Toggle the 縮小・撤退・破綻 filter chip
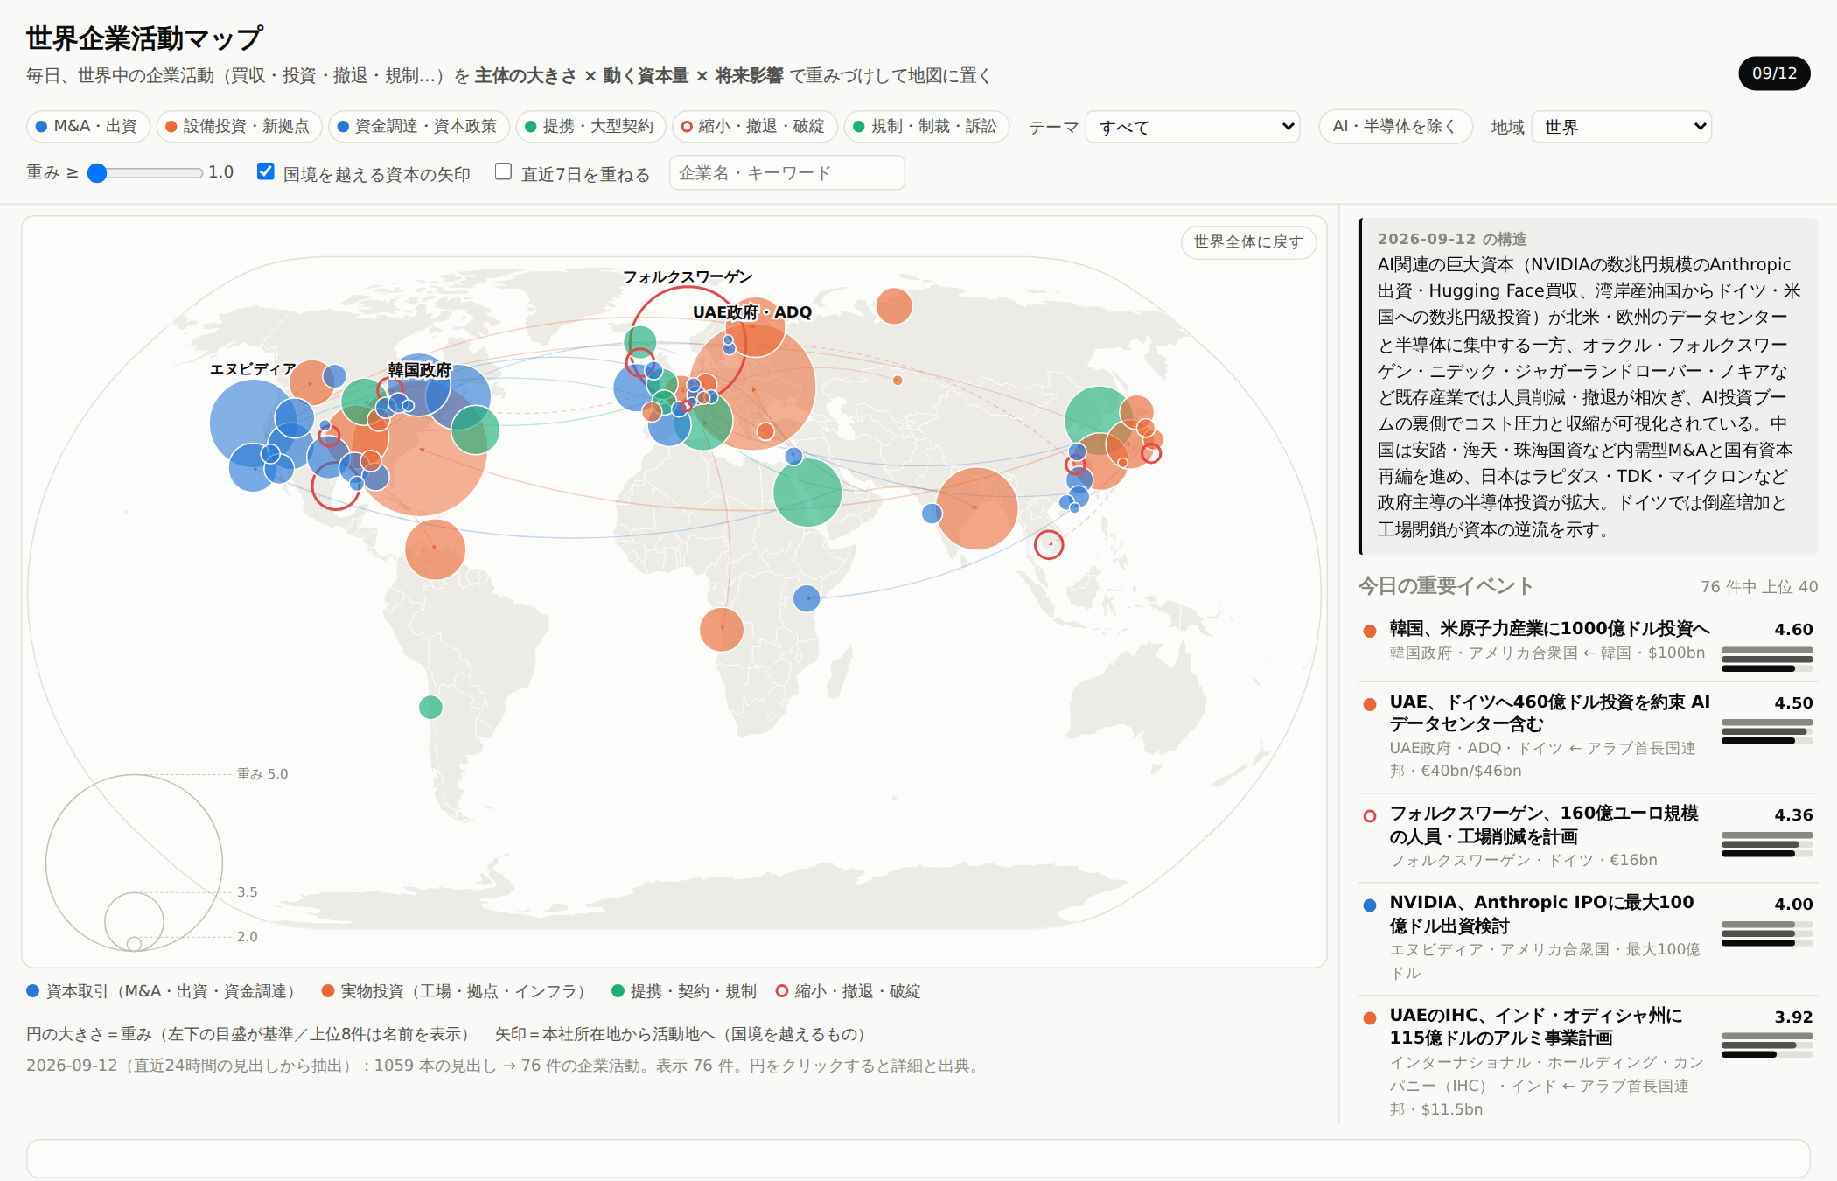 [754, 127]
